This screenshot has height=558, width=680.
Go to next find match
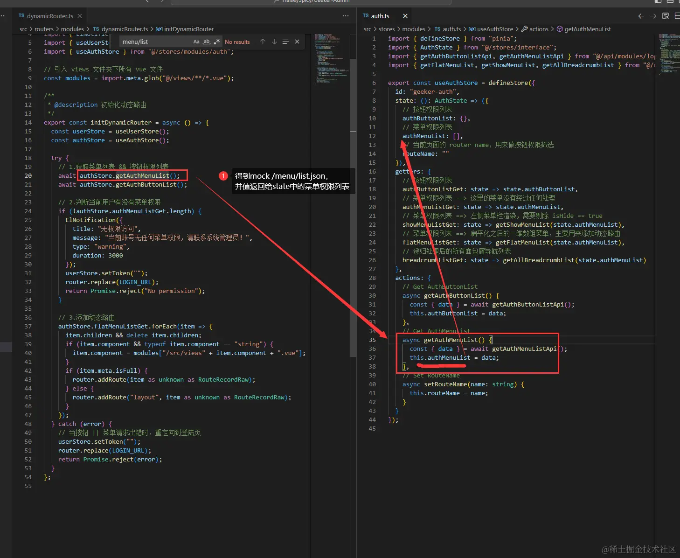pos(274,42)
